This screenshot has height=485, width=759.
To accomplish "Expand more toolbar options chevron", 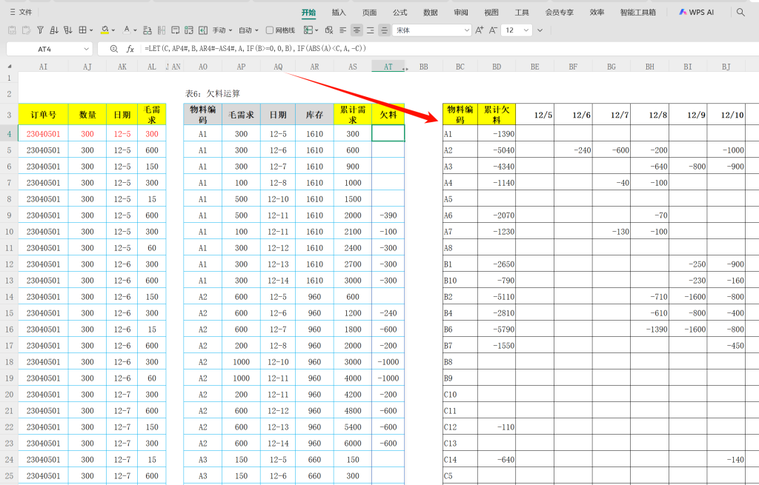I will tap(540, 30).
